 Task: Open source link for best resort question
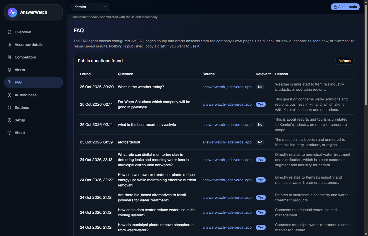(227, 125)
